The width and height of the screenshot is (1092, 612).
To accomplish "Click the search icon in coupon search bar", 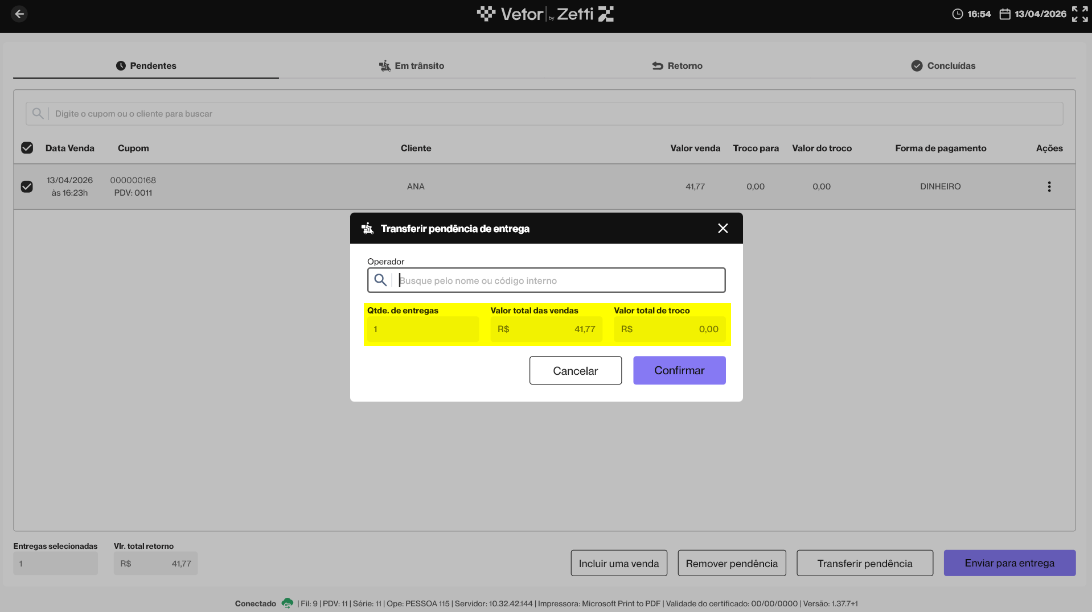I will tap(38, 114).
